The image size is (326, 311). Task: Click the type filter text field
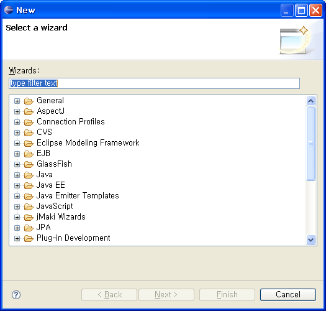[154, 83]
